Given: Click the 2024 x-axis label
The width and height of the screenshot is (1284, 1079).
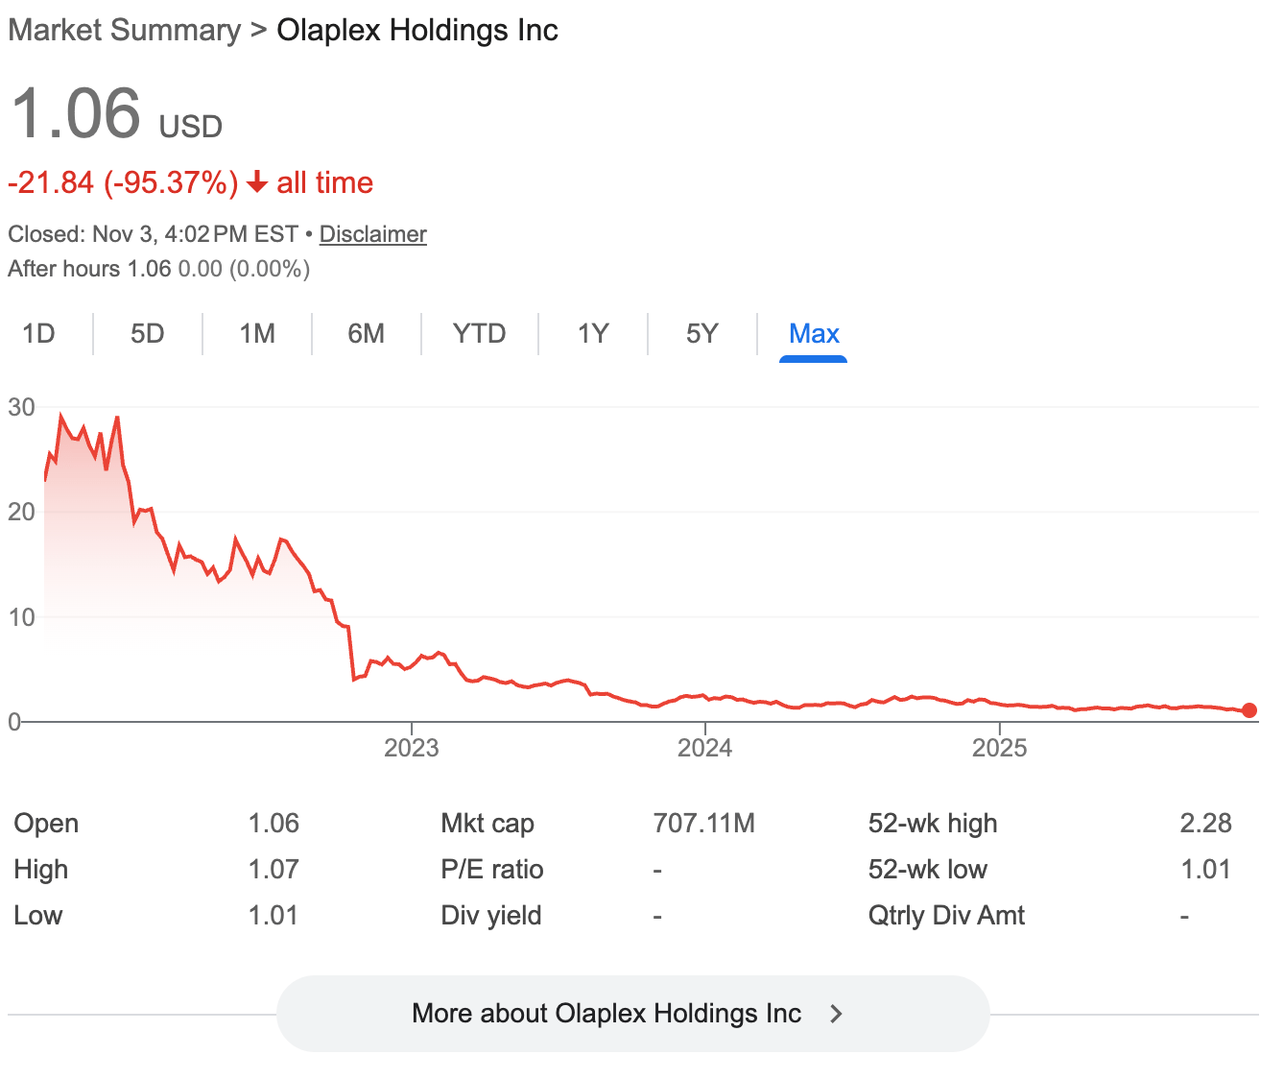Looking at the screenshot, I should click(704, 749).
